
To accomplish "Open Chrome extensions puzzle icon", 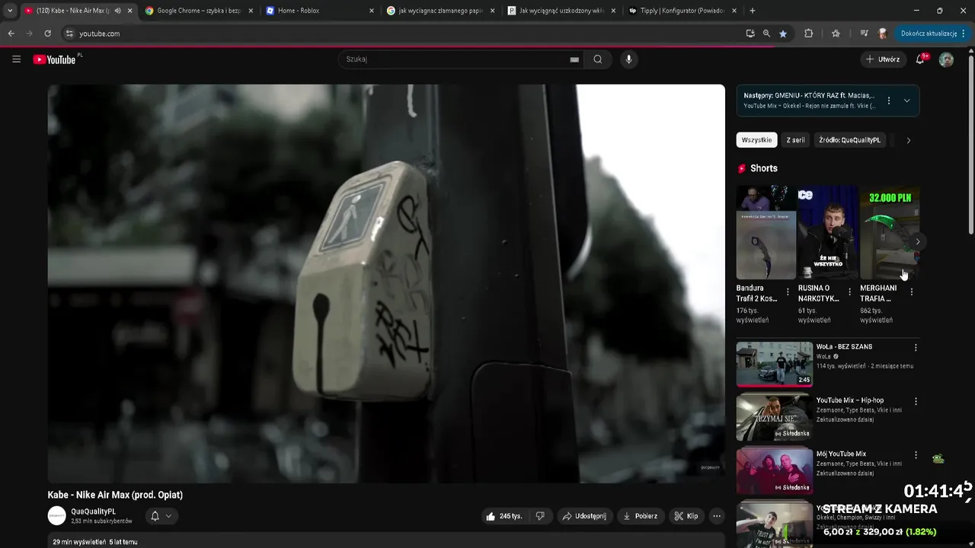I will coord(809,33).
